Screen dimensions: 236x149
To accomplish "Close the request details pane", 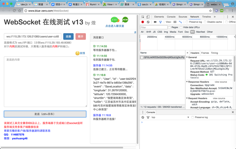I will (x=187, y=53).
